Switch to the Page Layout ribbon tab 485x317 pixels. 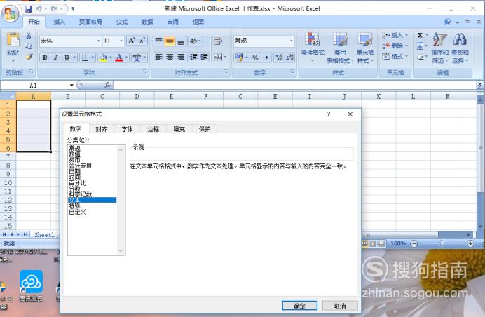pos(90,22)
